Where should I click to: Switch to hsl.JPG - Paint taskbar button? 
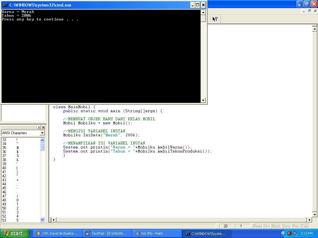157,234
